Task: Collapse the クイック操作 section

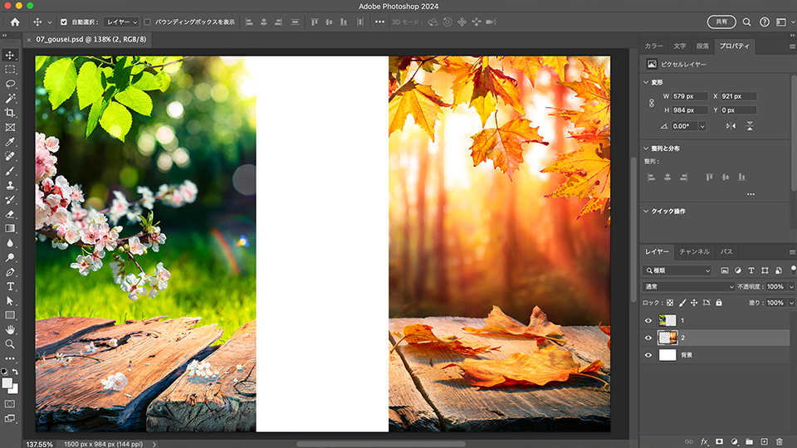Action: [646, 212]
